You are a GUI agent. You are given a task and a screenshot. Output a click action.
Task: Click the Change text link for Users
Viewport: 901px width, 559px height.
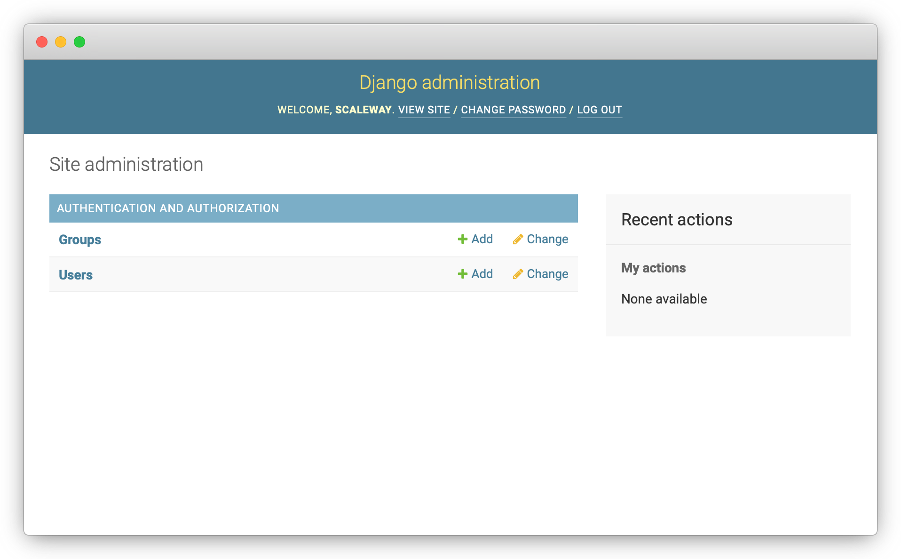[x=547, y=274]
